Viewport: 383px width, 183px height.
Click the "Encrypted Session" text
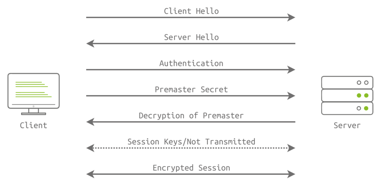point(191,168)
